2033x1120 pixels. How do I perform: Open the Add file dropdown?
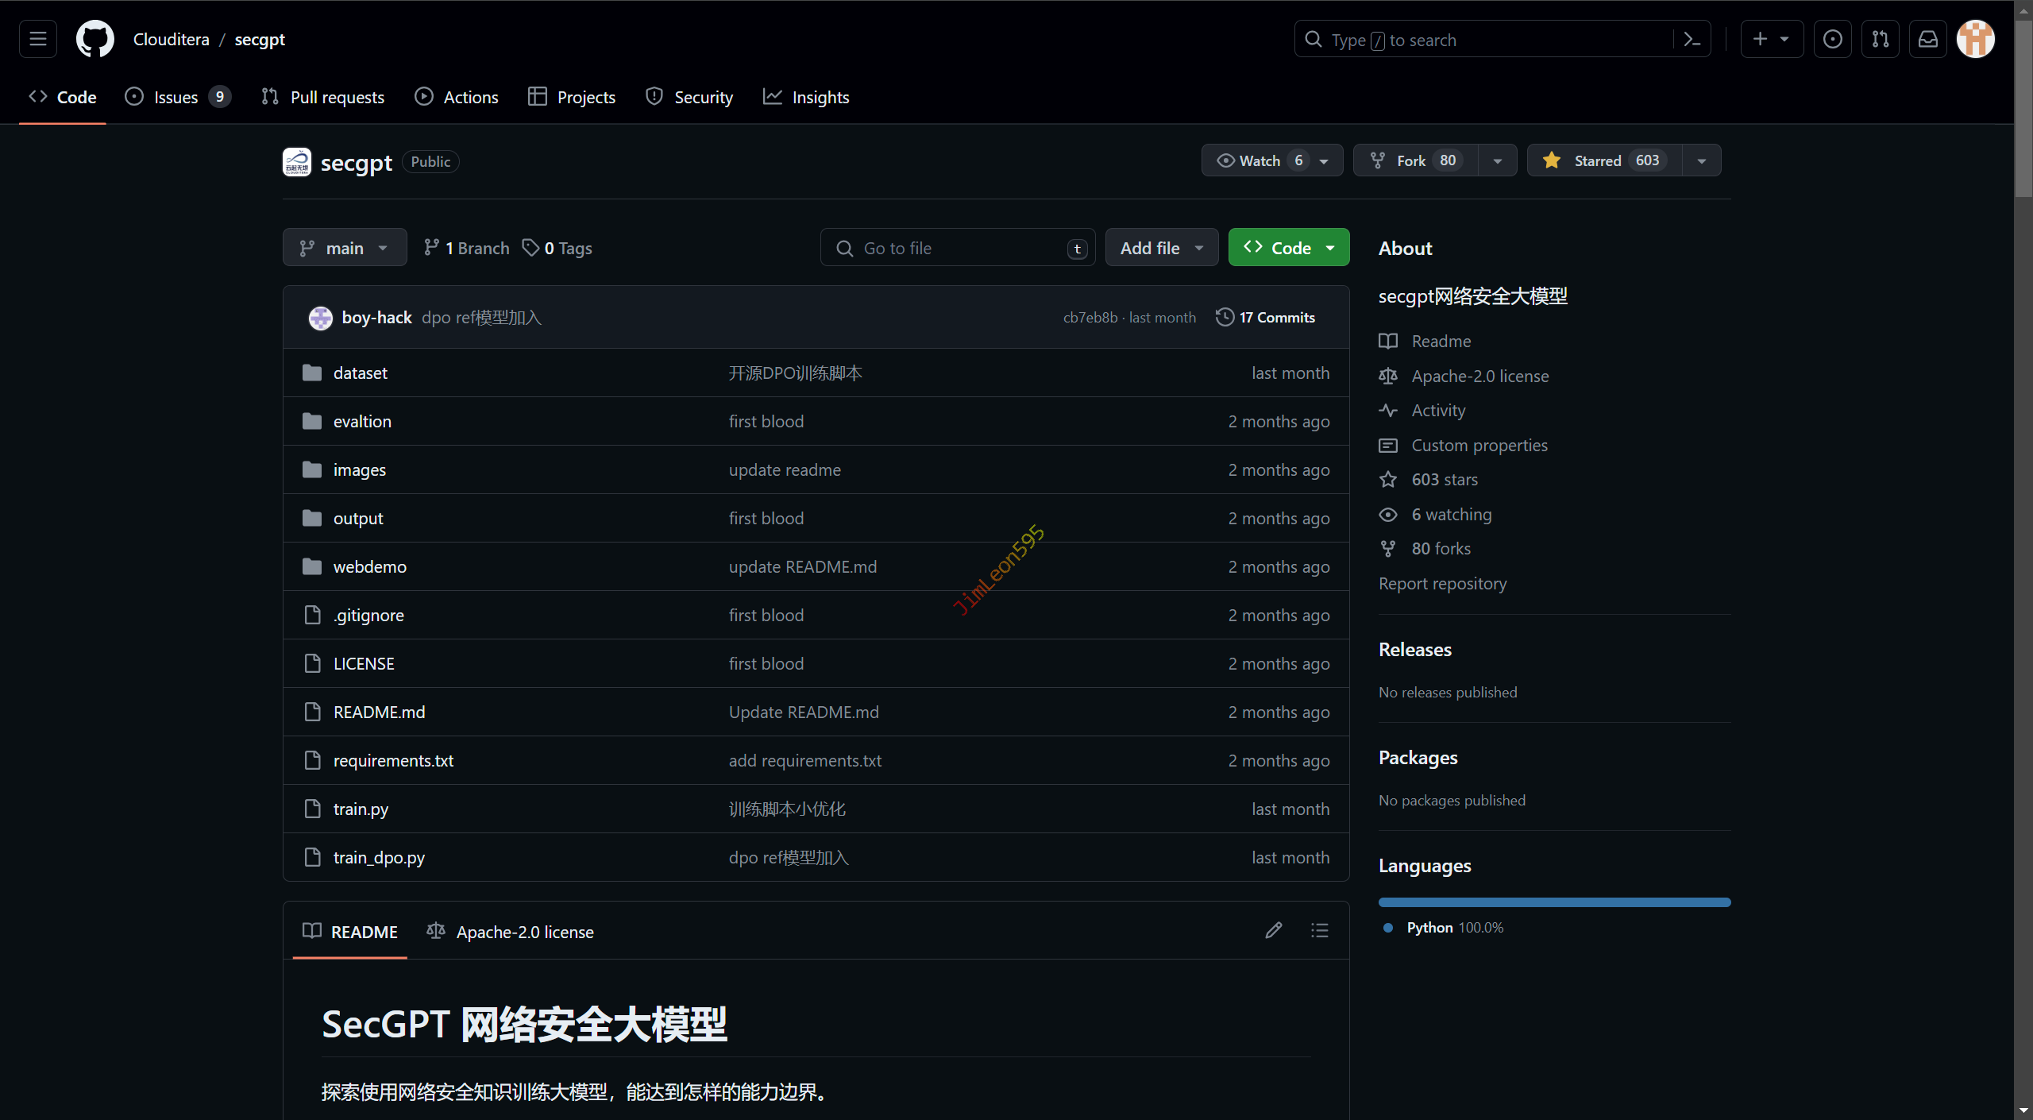click(1161, 248)
